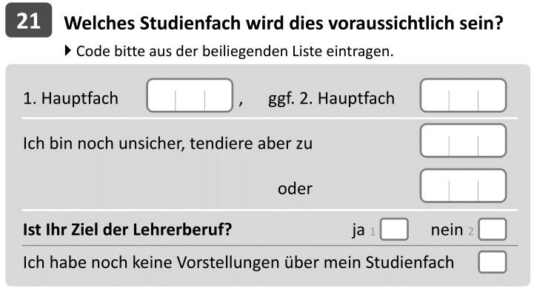Image resolution: width=537 pixels, height=294 pixels.
Task: Select middle digit cell of 2. Hauptfach
Action: [464, 95]
